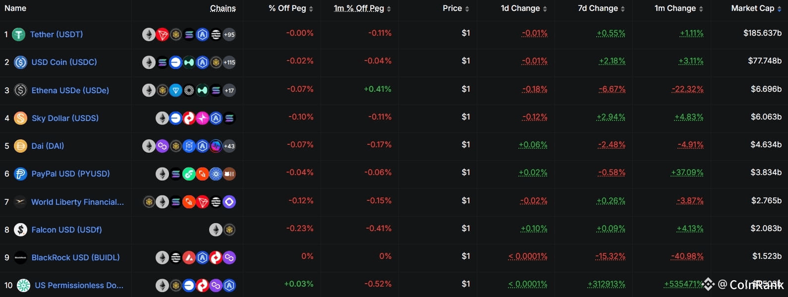Sort the table by Price header
The width and height of the screenshot is (788, 297).
coord(452,8)
